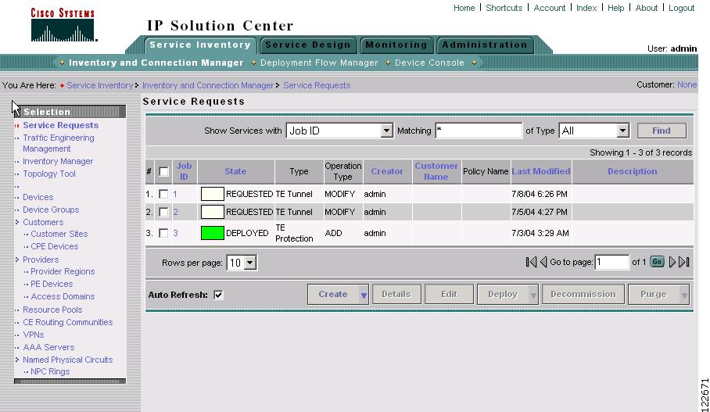Open Deployment Flow Manager submenu
Image resolution: width=710 pixels, height=412 pixels.
319,63
